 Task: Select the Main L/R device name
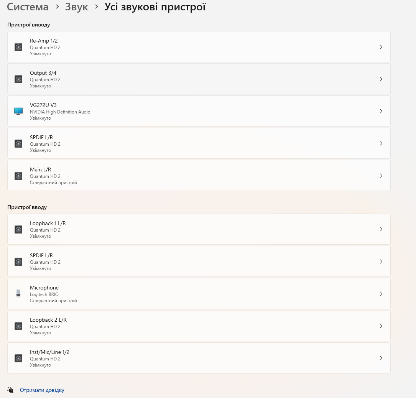pyautogui.click(x=40, y=169)
